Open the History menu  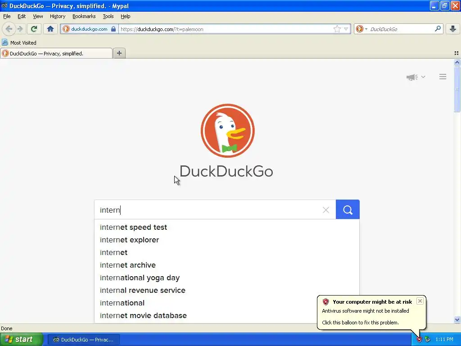(x=57, y=16)
